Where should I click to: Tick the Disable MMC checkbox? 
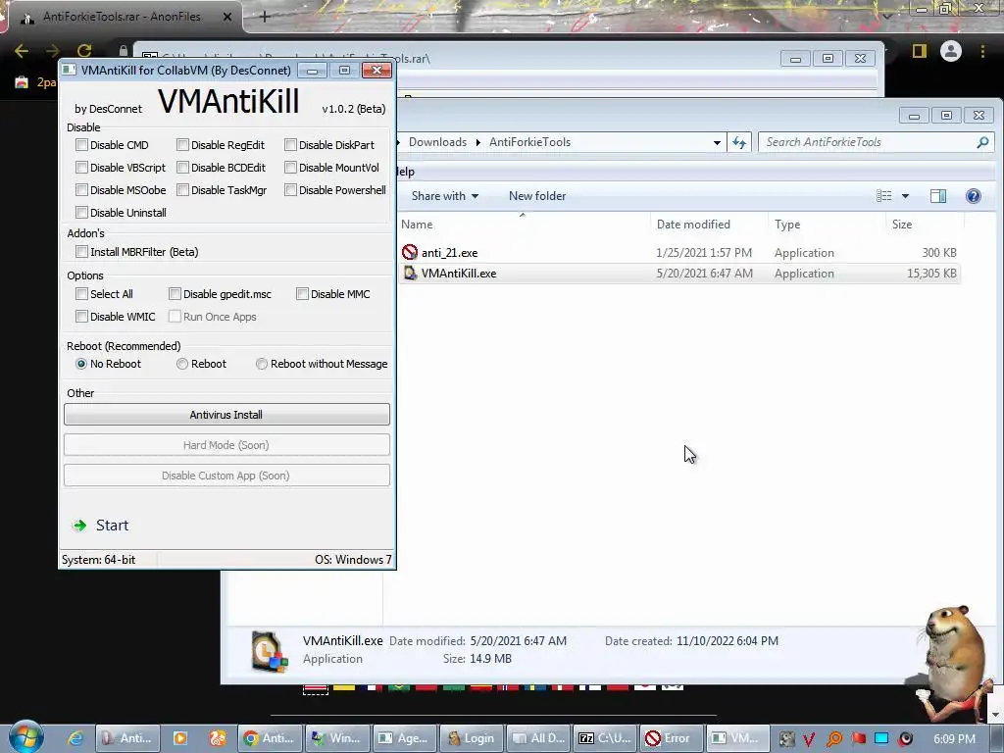[302, 294]
